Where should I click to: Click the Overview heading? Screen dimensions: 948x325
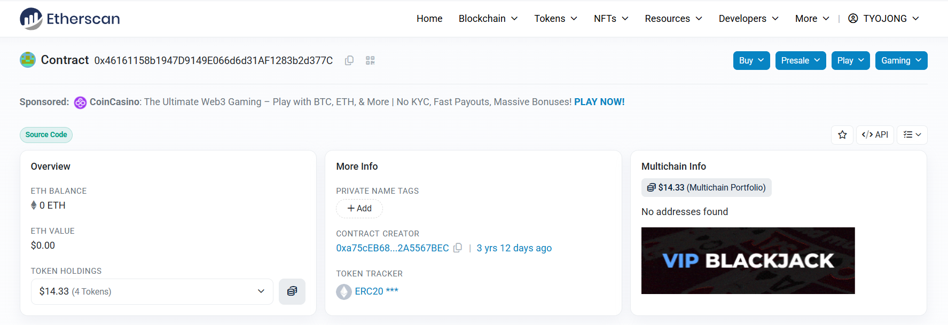(51, 167)
